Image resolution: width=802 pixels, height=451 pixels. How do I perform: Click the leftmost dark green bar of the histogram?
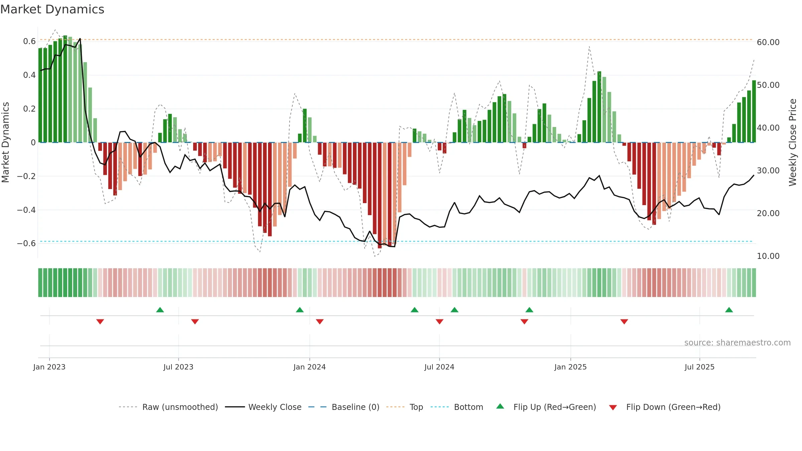pyautogui.click(x=40, y=95)
